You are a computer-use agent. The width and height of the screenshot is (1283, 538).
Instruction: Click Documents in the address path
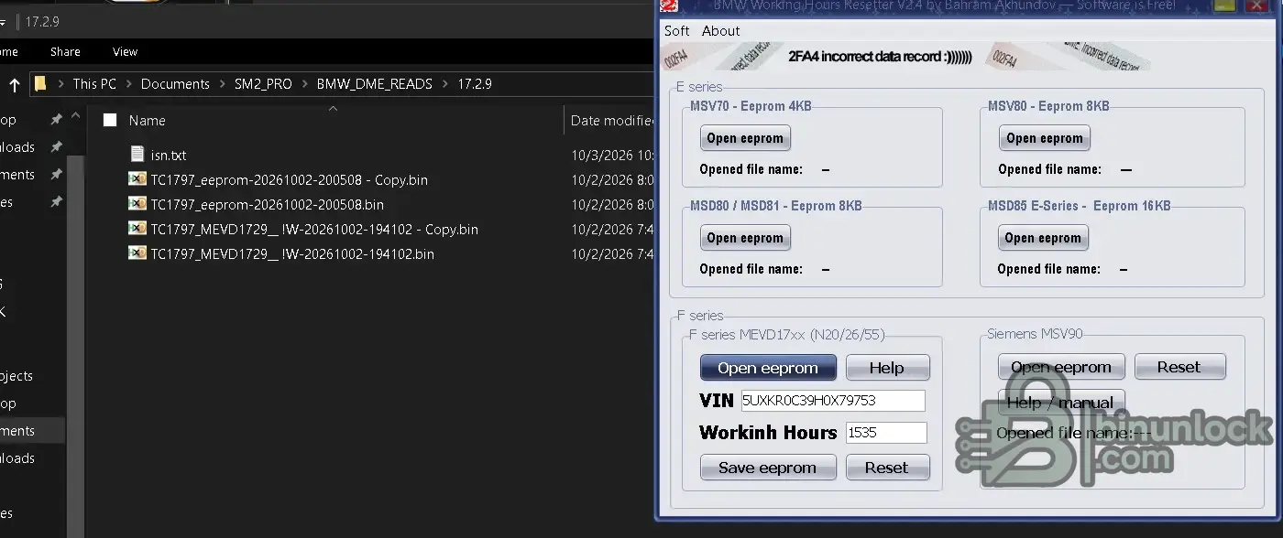pos(175,83)
